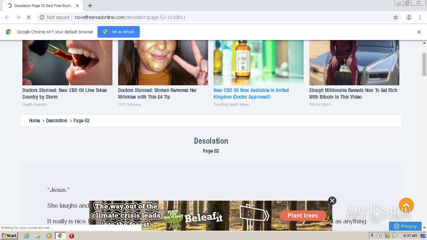The height and width of the screenshot is (240, 427).
Task: Click scrollbar down arrow
Action: pyautogui.click(x=424, y=228)
